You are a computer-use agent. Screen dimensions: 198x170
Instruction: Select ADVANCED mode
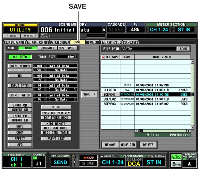tap(47, 48)
